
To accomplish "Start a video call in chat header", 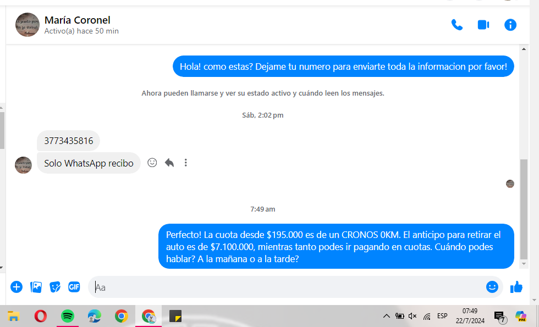I will (483, 25).
